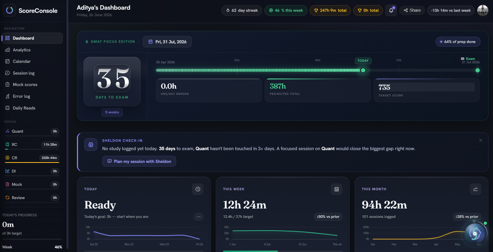The width and height of the screenshot is (493, 252).
Task: Click the Dashboard grid icon
Action: (7, 38)
